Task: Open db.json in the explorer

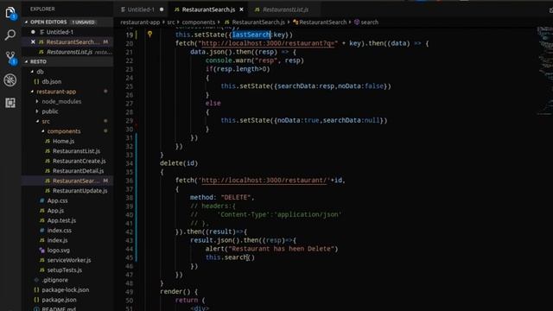Action: (52, 81)
